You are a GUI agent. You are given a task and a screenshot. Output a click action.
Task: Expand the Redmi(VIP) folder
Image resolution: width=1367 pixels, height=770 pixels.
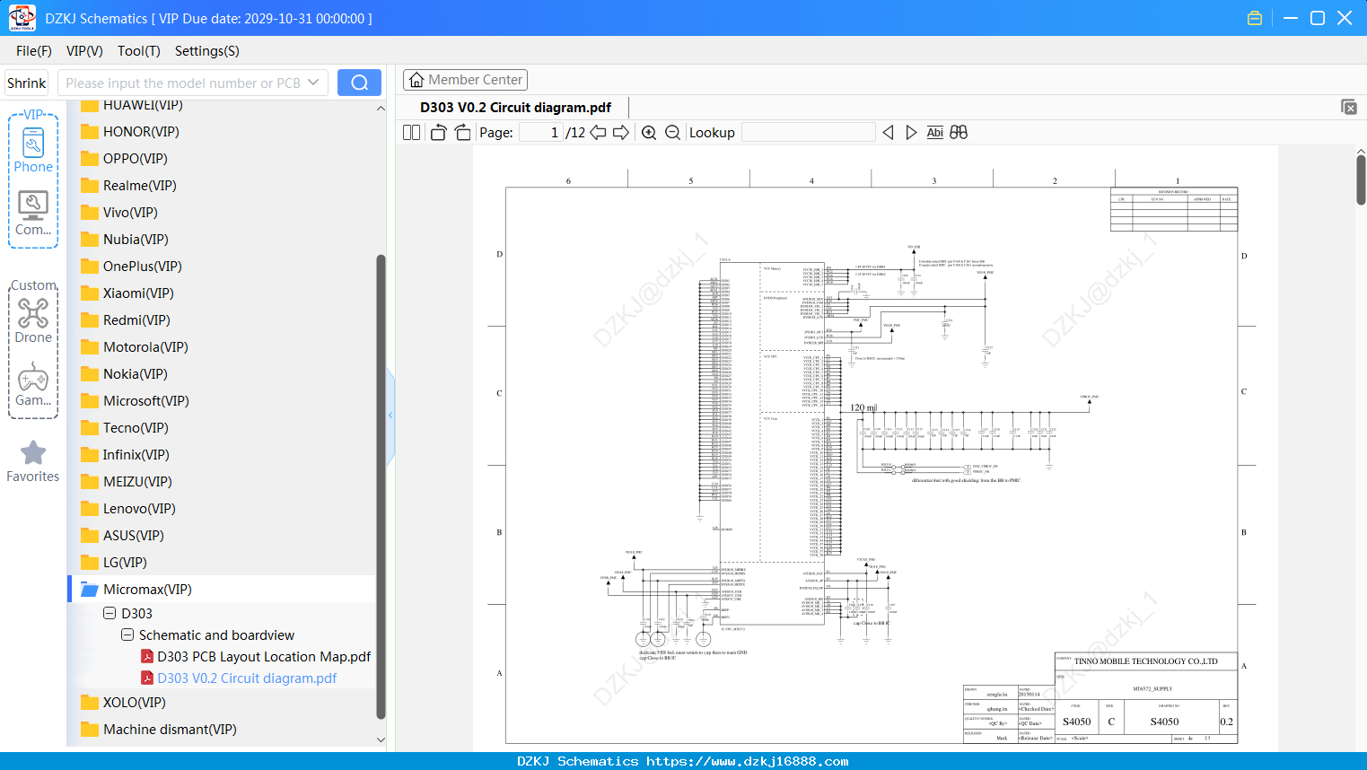(126, 320)
